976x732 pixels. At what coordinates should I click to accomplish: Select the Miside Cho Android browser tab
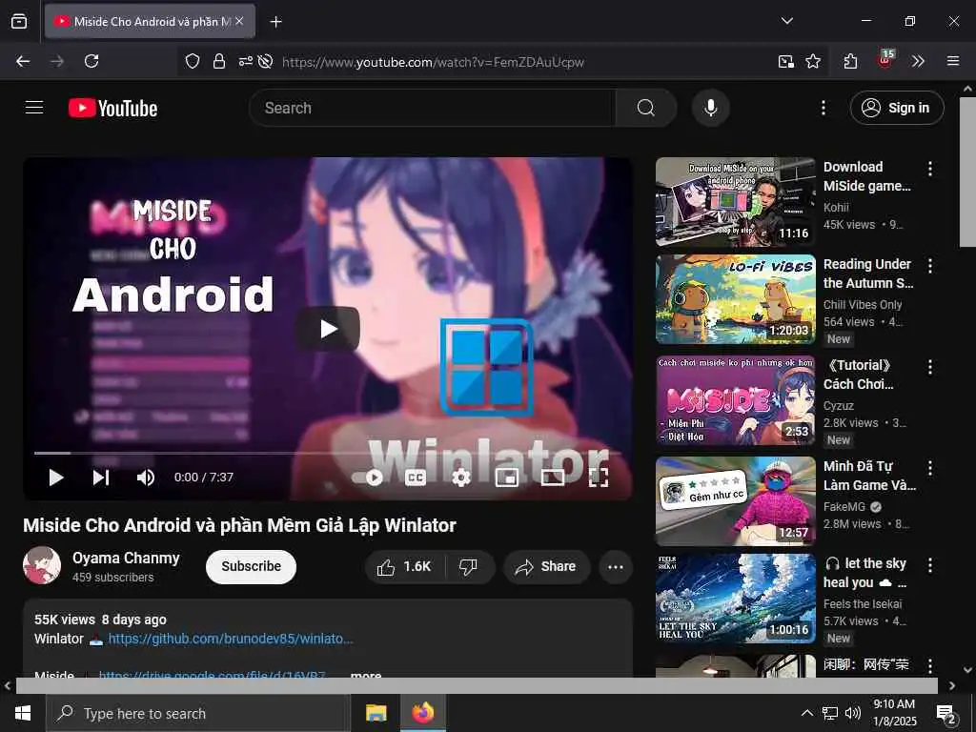(150, 21)
